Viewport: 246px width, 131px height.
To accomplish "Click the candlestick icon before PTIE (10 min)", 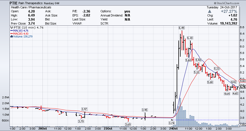I will click(x=11, y=28).
